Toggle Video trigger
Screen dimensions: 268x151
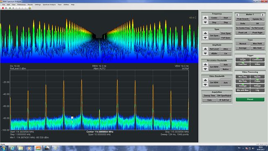tap(258, 64)
